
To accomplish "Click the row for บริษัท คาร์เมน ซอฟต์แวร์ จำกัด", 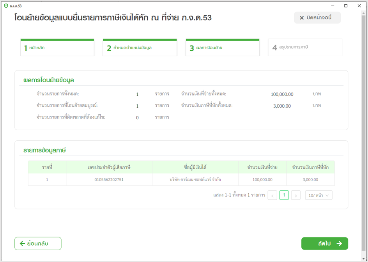I will coord(195,179).
